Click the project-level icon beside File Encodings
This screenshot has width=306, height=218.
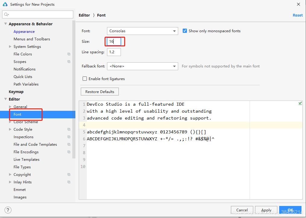tap(69, 152)
